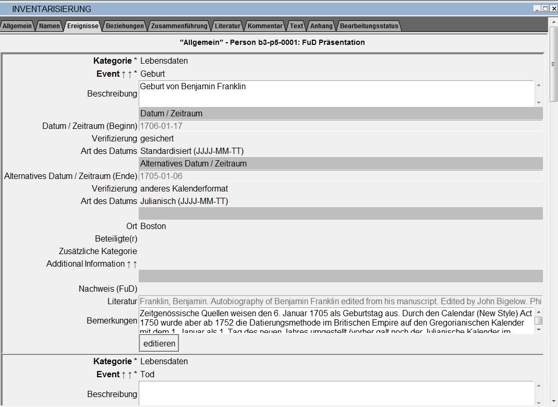This screenshot has width=558, height=407.
Task: Click the 'Tod' event value
Action: [148, 375]
